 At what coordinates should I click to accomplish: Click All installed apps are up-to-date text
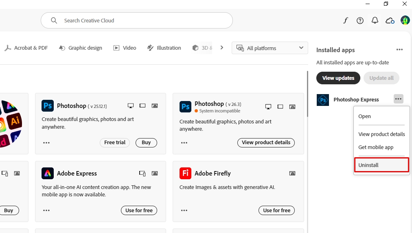point(352,63)
